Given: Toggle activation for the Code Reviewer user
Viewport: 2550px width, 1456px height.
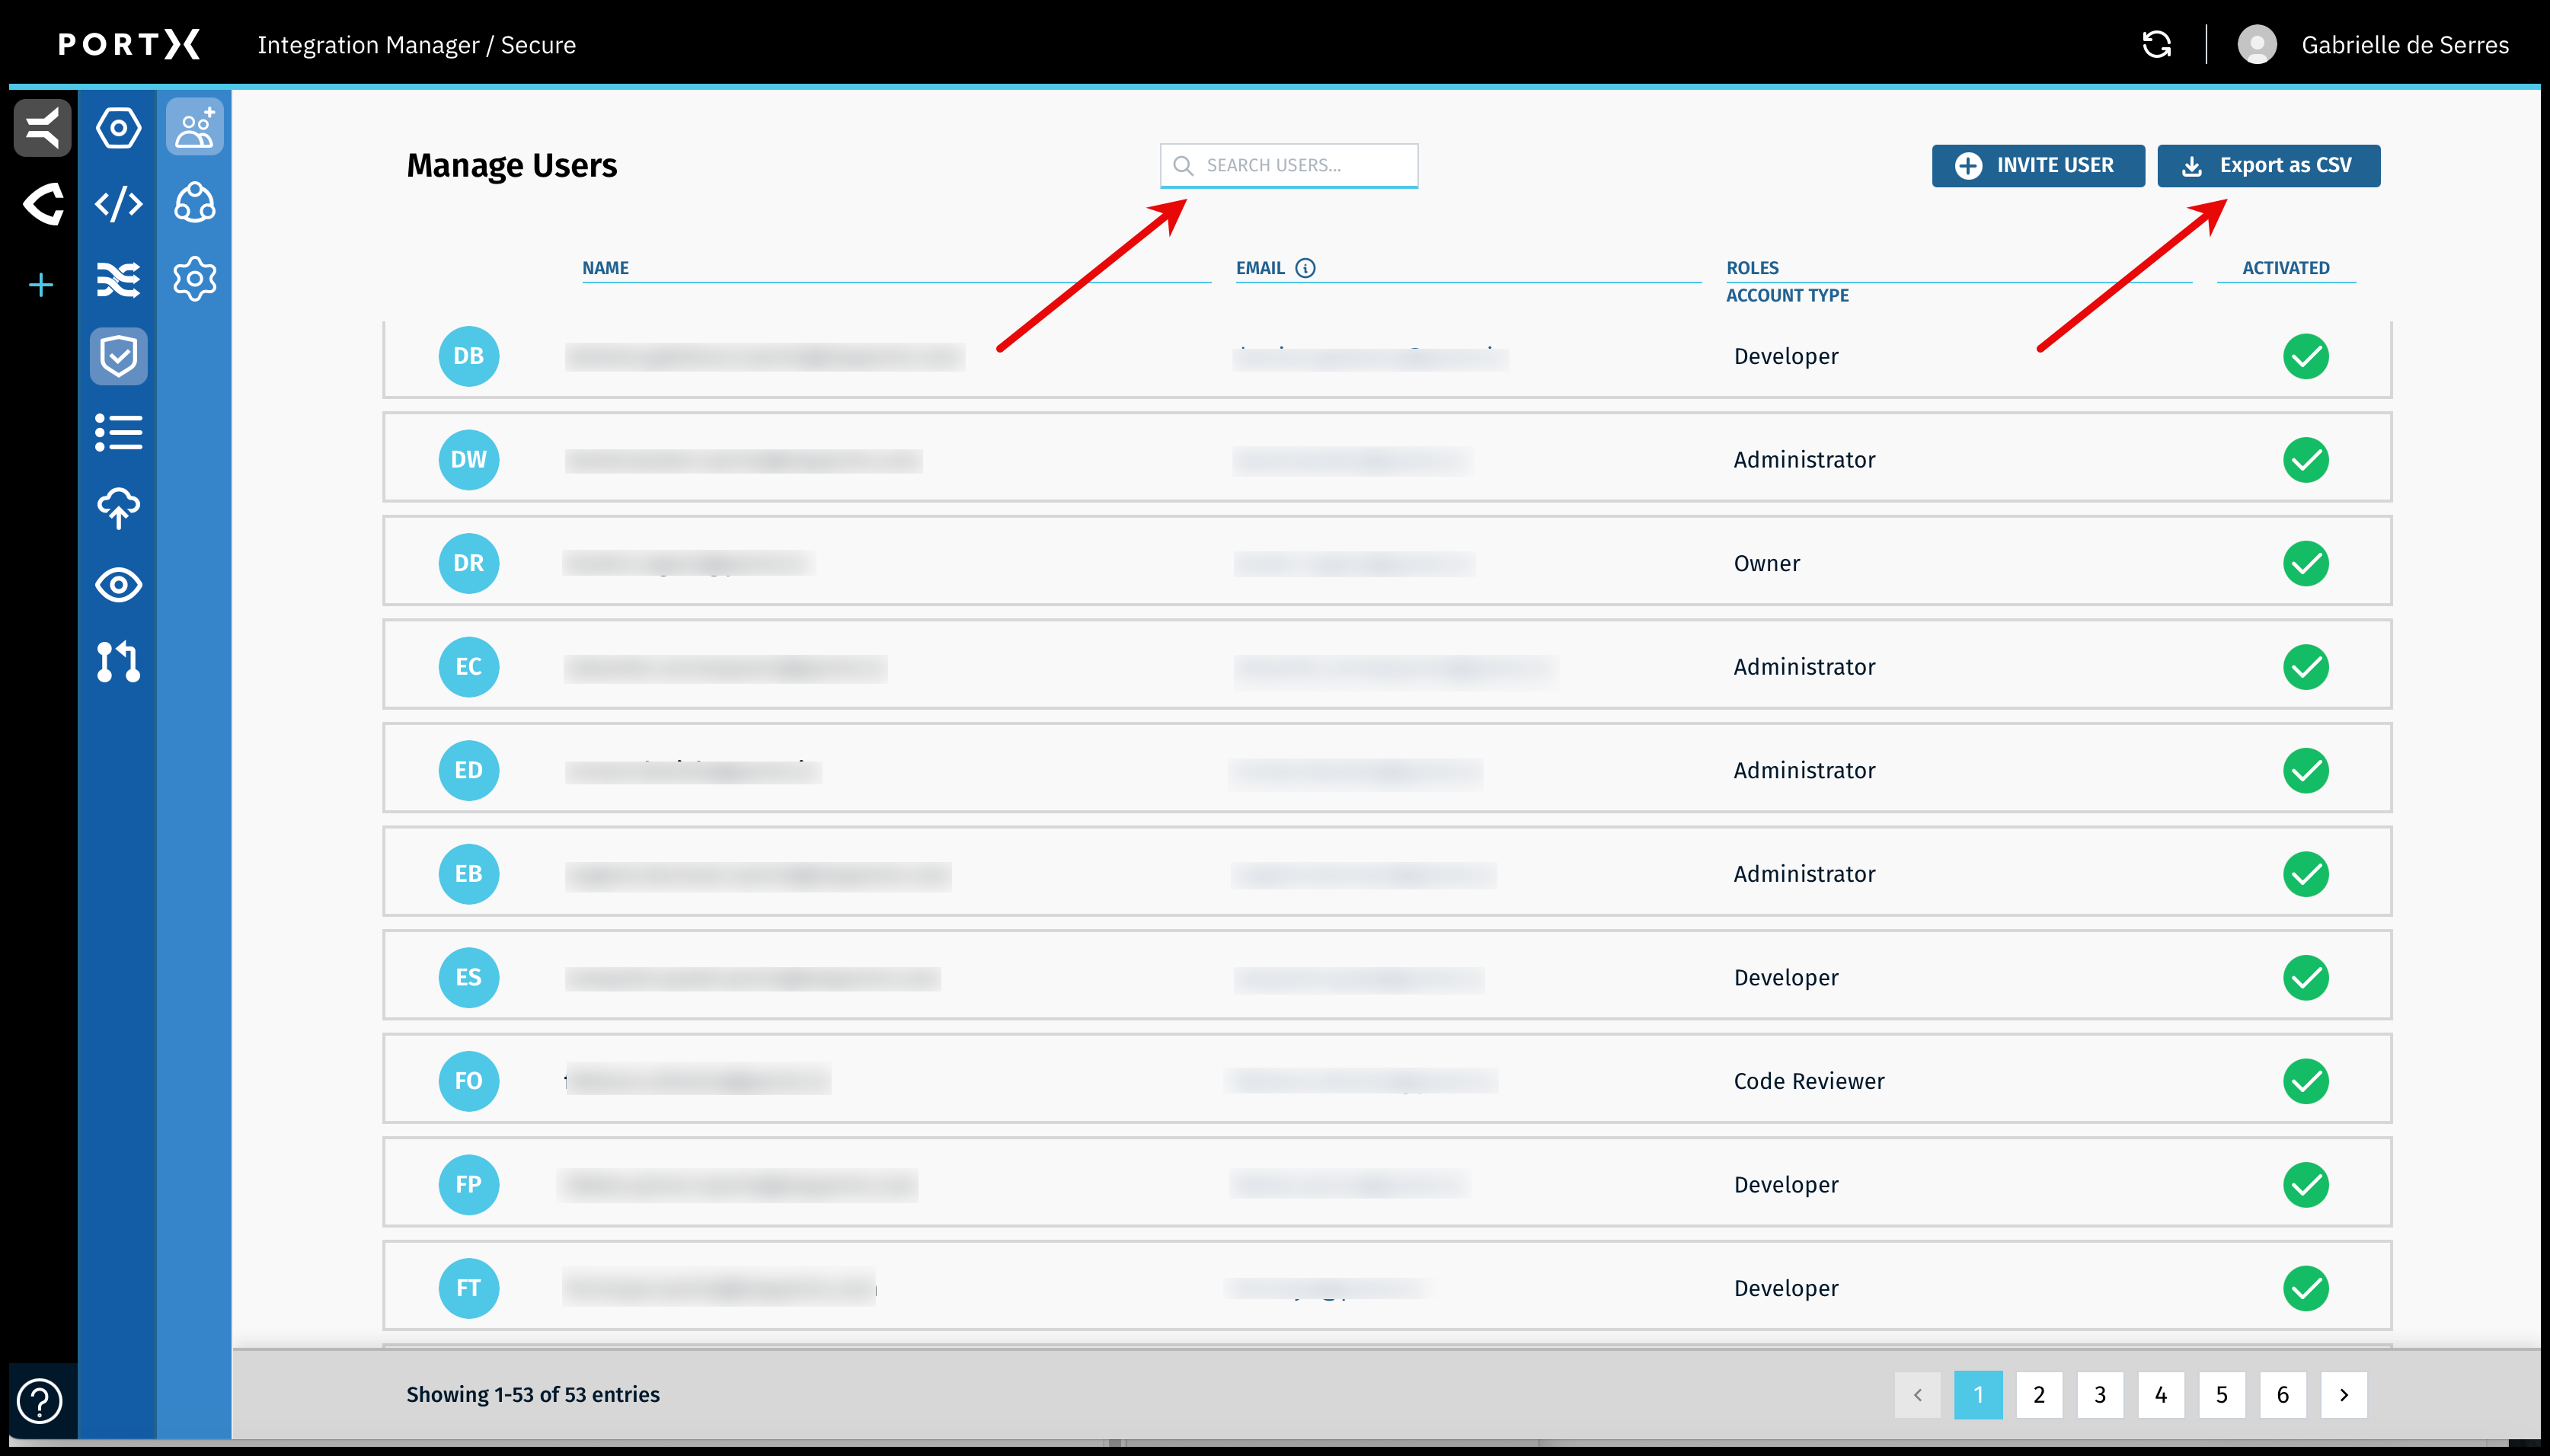Looking at the screenshot, I should tap(2308, 1081).
